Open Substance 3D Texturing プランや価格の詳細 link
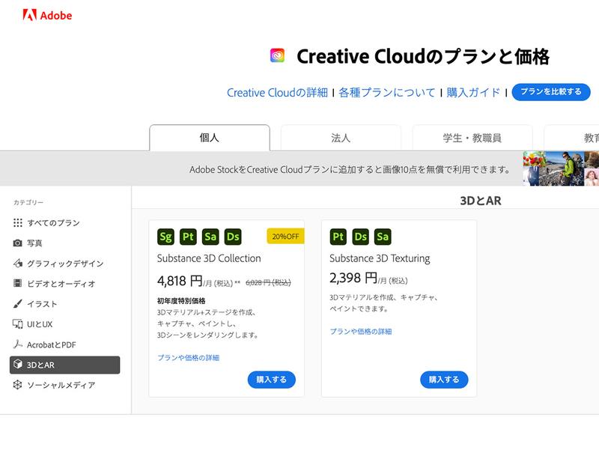This screenshot has width=599, height=450. (x=361, y=331)
